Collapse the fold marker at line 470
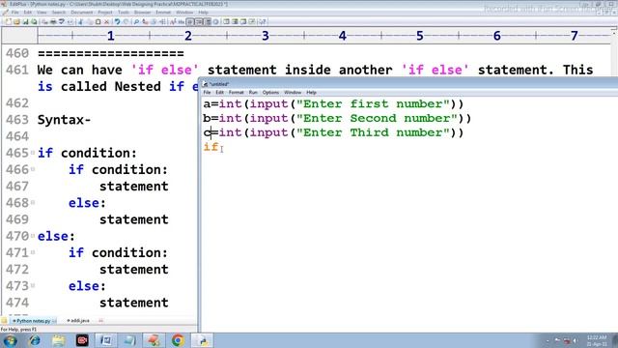 tap(33, 236)
